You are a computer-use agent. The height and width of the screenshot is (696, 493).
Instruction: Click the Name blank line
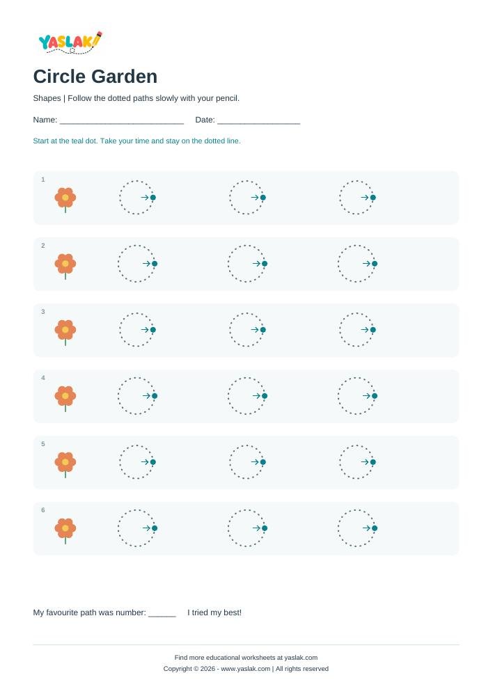122,120
